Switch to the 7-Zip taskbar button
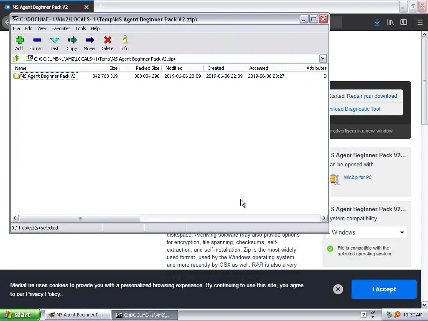This screenshot has width=428, height=321. click(x=145, y=315)
